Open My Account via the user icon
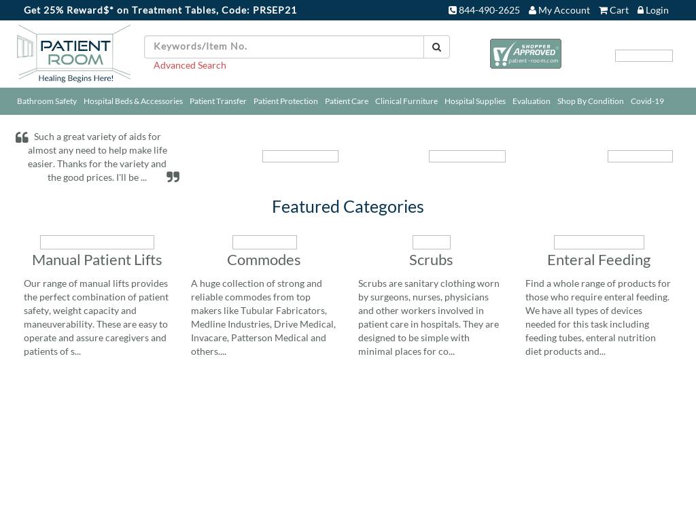 (533, 10)
